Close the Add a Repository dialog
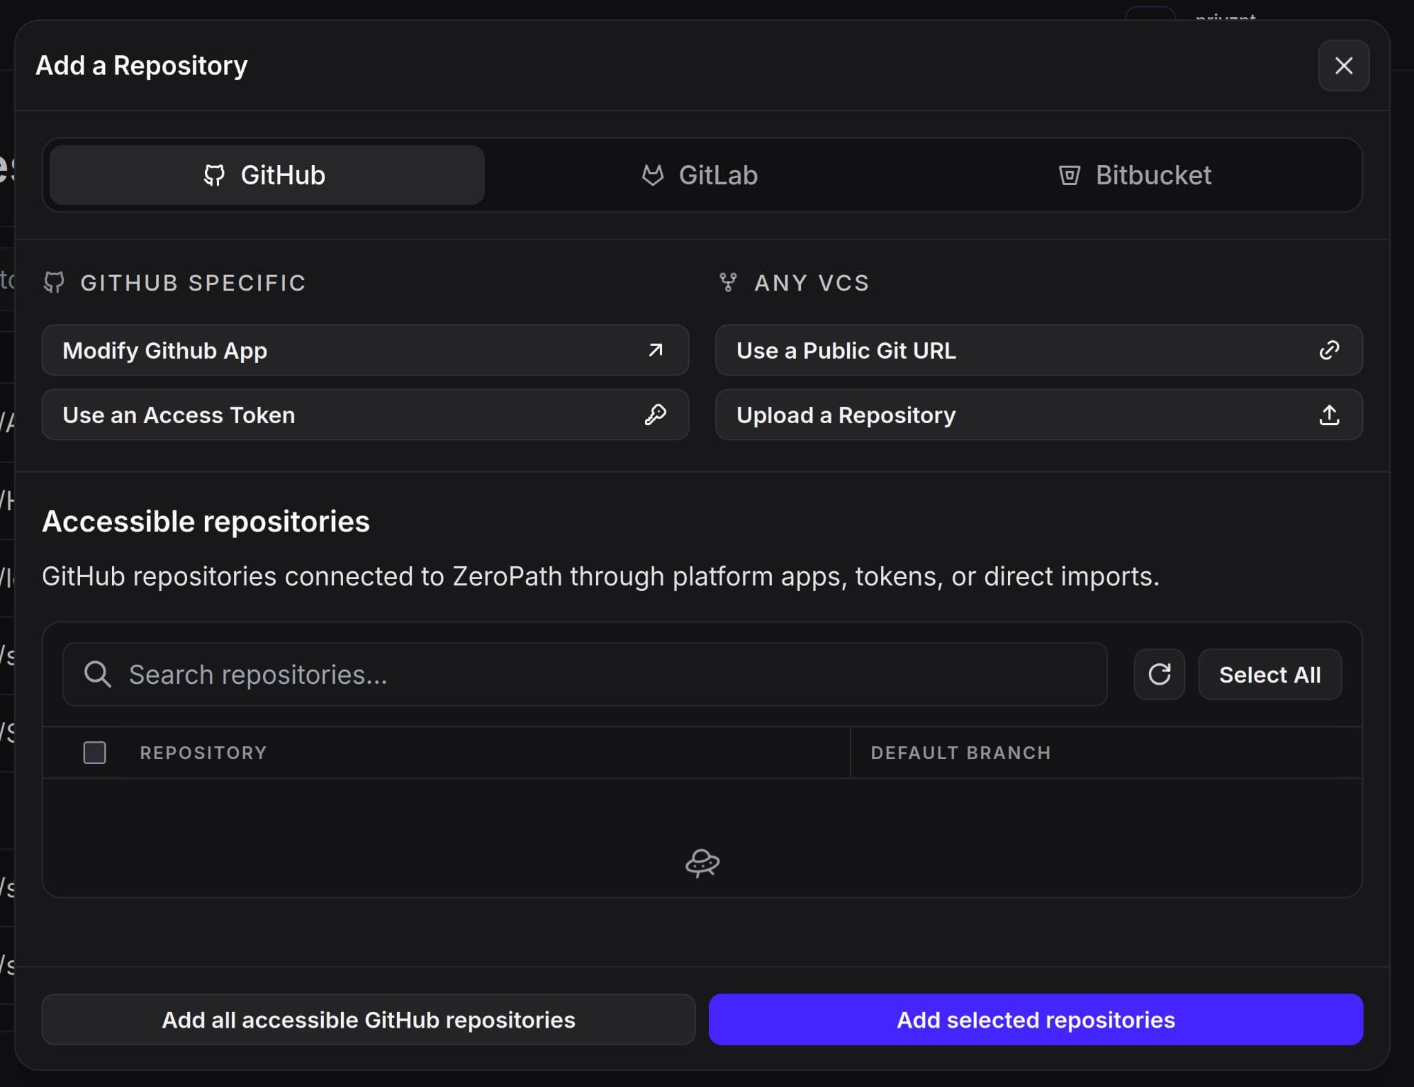 1343,66
